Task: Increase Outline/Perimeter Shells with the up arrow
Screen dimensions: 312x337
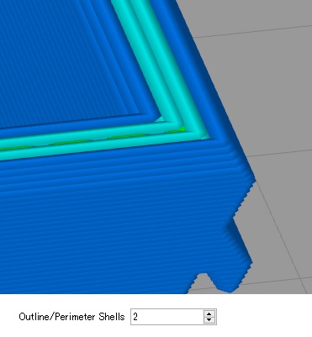Action: [x=209, y=313]
